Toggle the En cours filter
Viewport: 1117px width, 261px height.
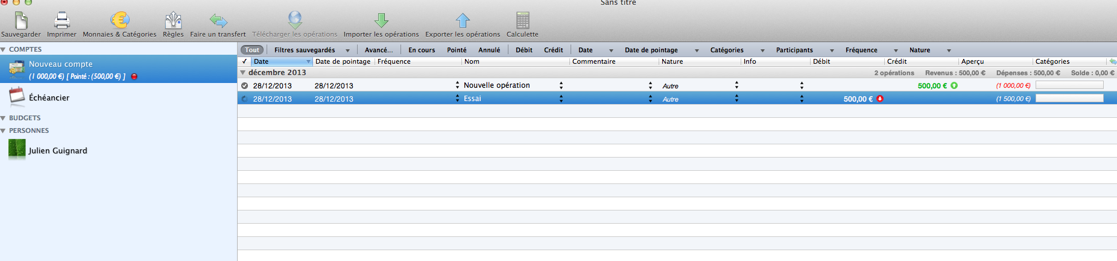422,50
